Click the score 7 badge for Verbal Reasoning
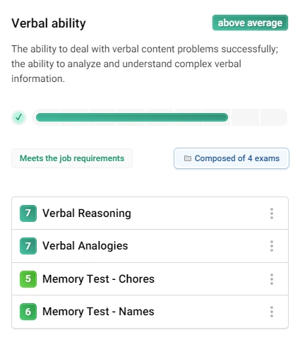 28,213
